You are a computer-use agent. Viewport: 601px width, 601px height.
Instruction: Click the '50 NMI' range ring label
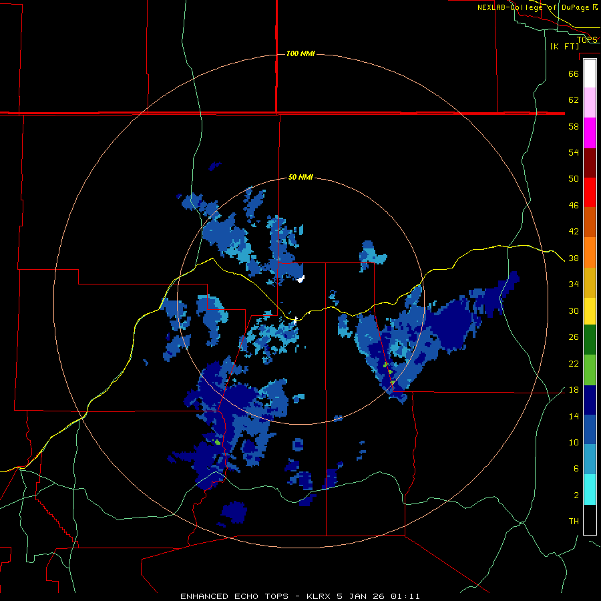(300, 177)
